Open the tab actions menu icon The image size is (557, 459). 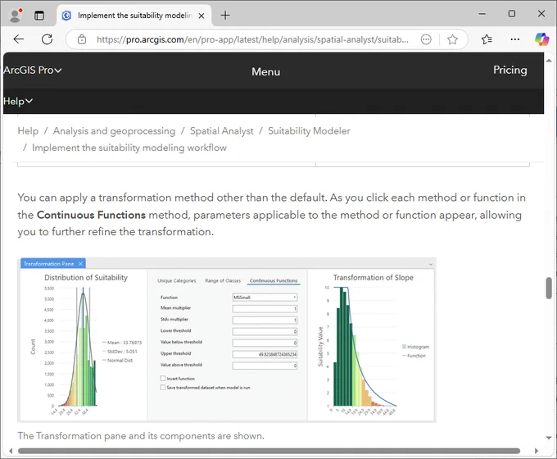pos(39,16)
